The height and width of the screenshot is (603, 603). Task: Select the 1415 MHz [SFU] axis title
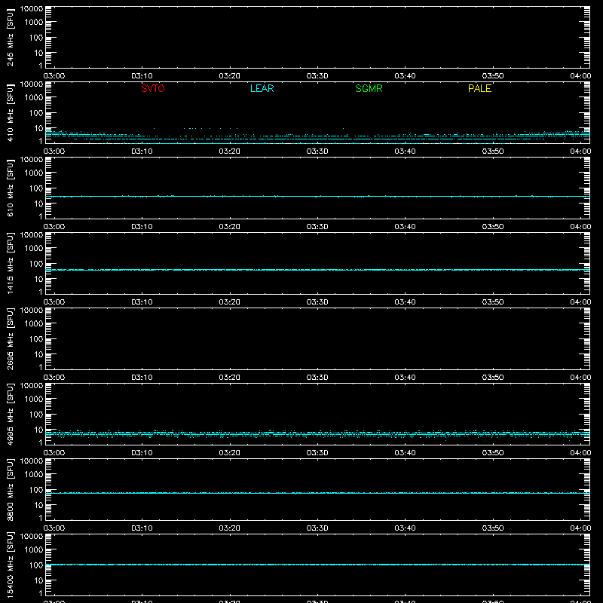(x=10, y=264)
